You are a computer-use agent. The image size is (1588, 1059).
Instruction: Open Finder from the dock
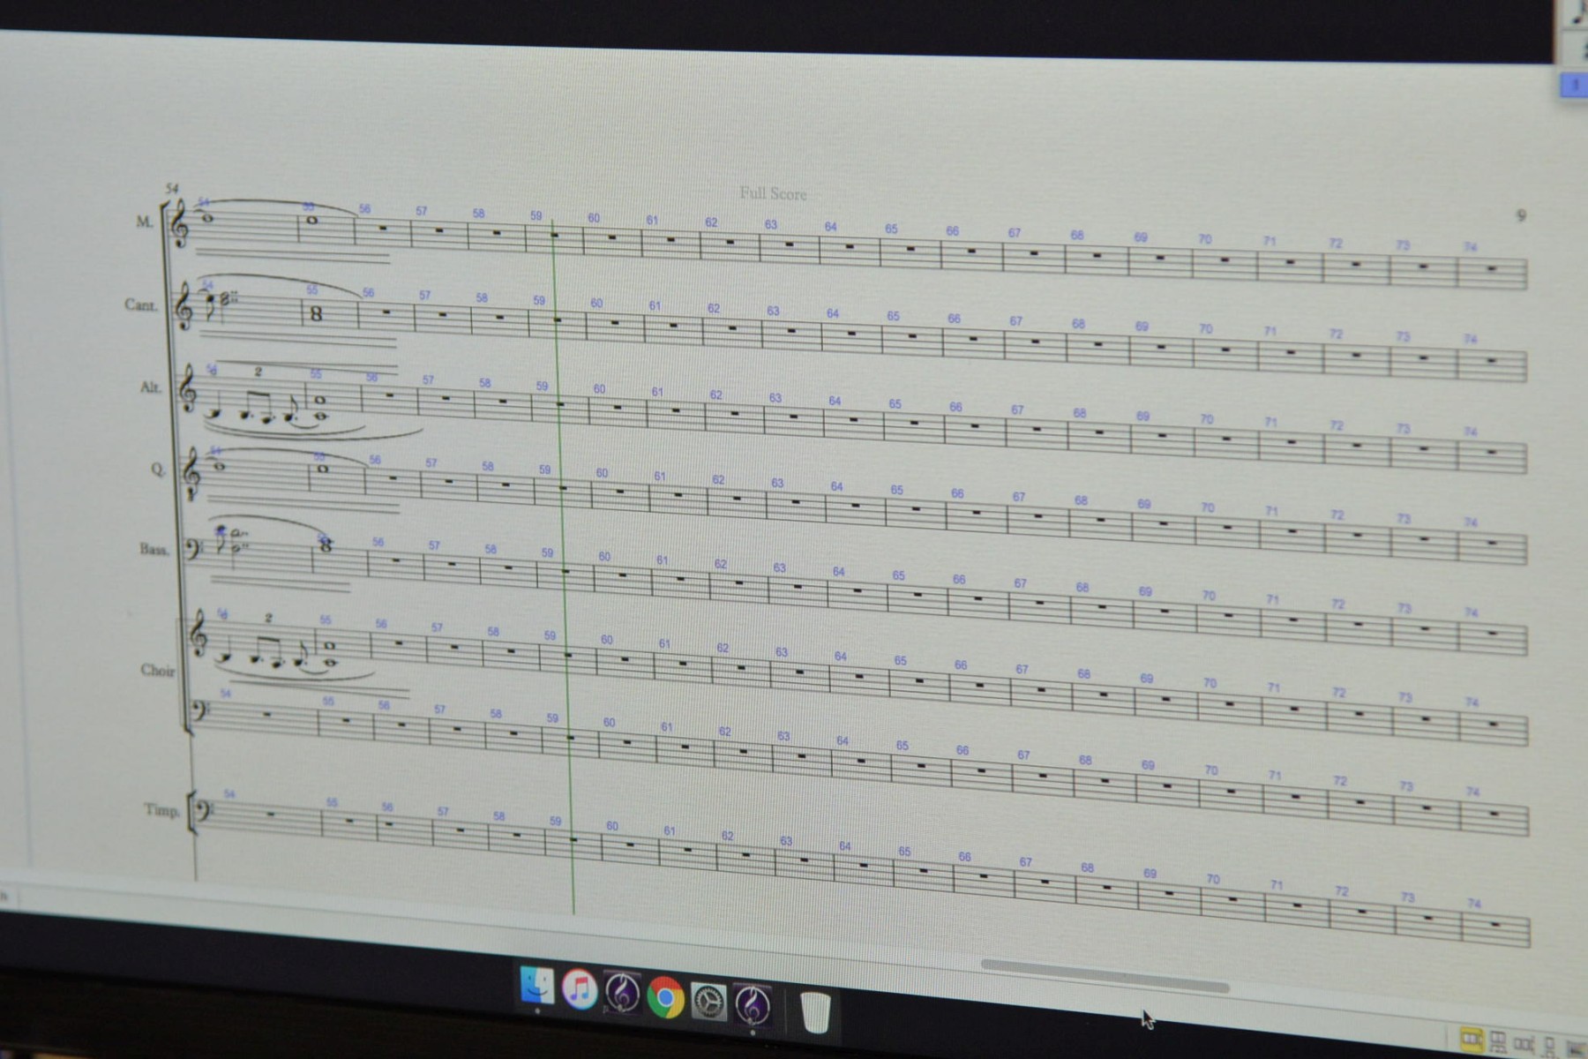[536, 986]
